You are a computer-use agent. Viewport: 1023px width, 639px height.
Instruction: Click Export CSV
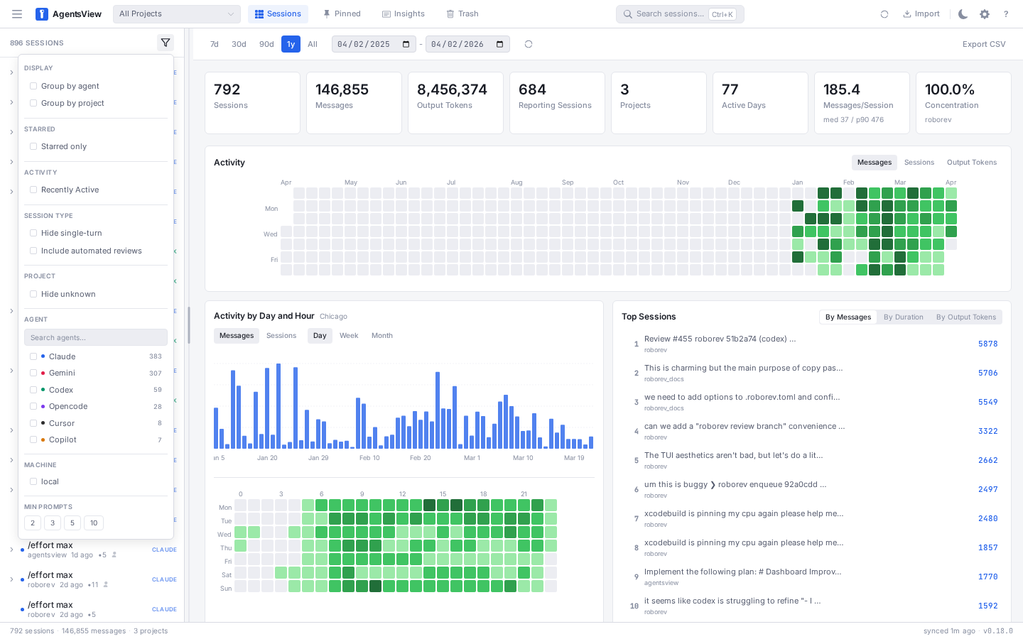coord(983,44)
